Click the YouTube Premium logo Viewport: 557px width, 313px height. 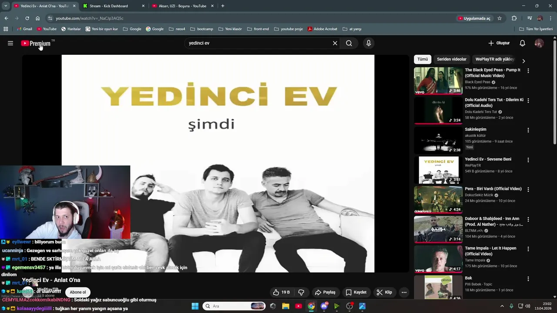pyautogui.click(x=37, y=43)
